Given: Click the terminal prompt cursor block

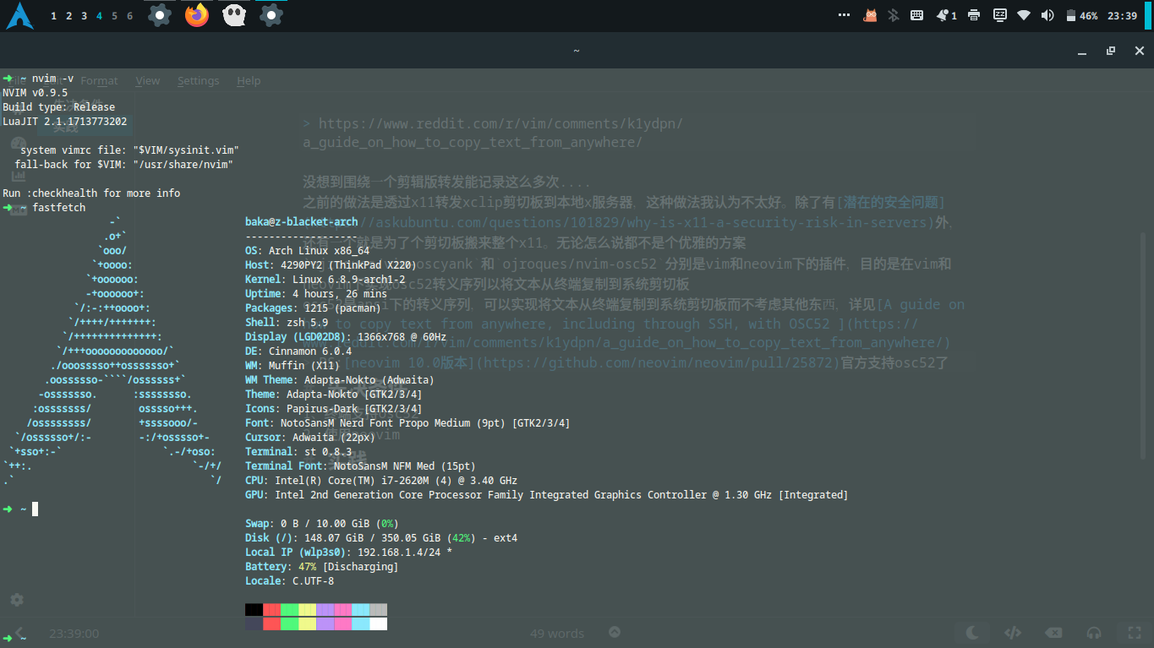Looking at the screenshot, I should [x=36, y=509].
